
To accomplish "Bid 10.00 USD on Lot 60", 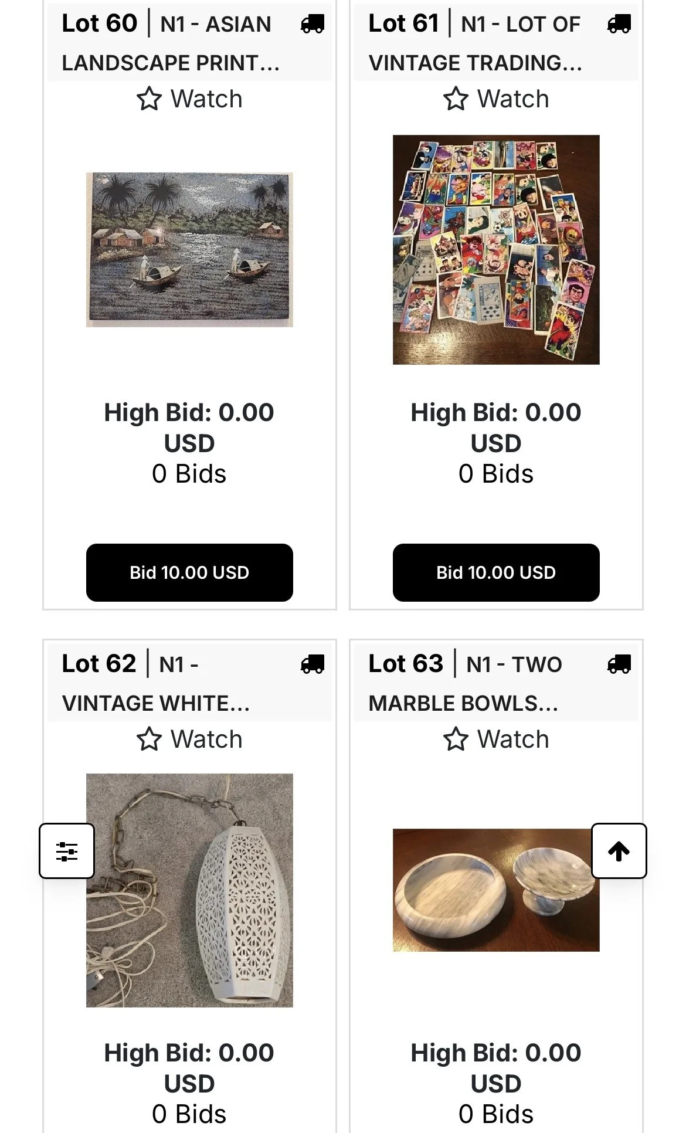I will click(x=189, y=572).
